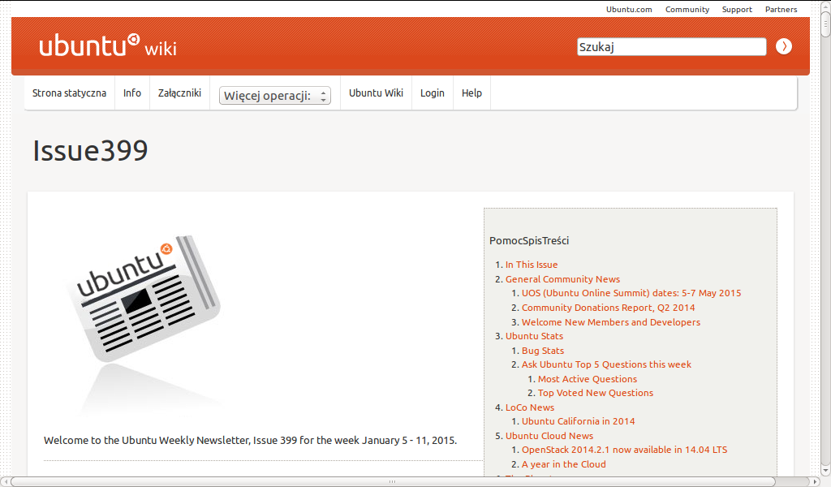
Task: Open the Strona statyczna tab
Action: pos(70,93)
